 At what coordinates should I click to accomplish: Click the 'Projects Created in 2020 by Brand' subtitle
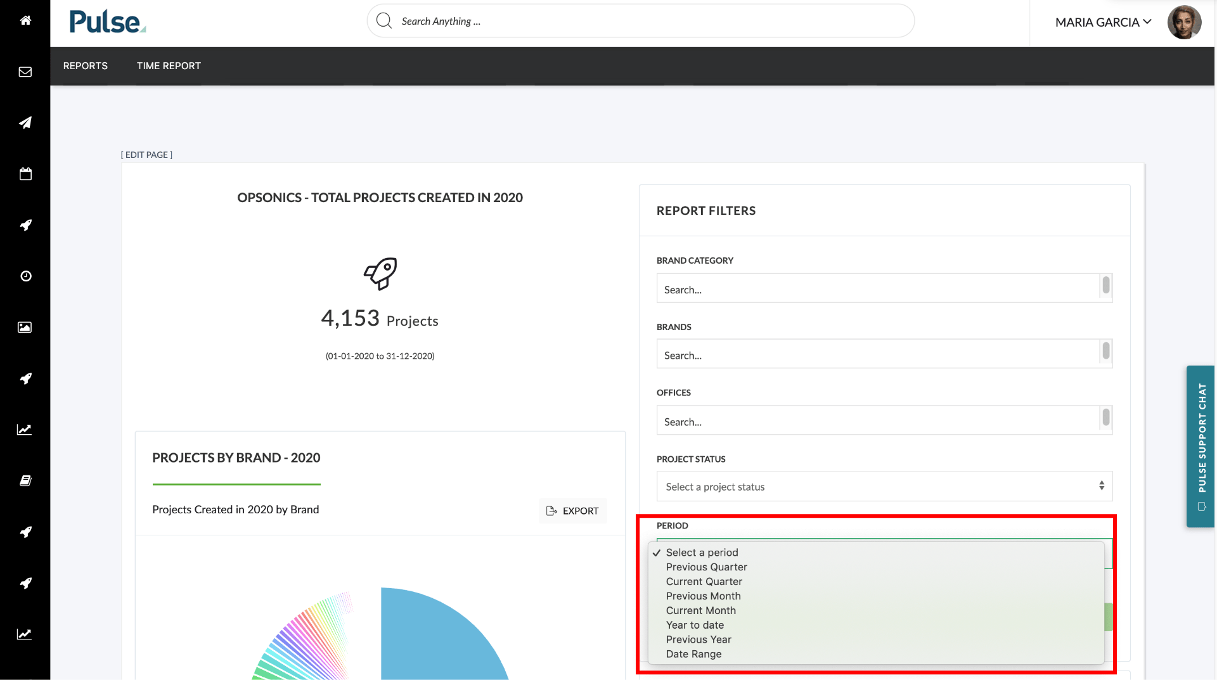coord(236,510)
